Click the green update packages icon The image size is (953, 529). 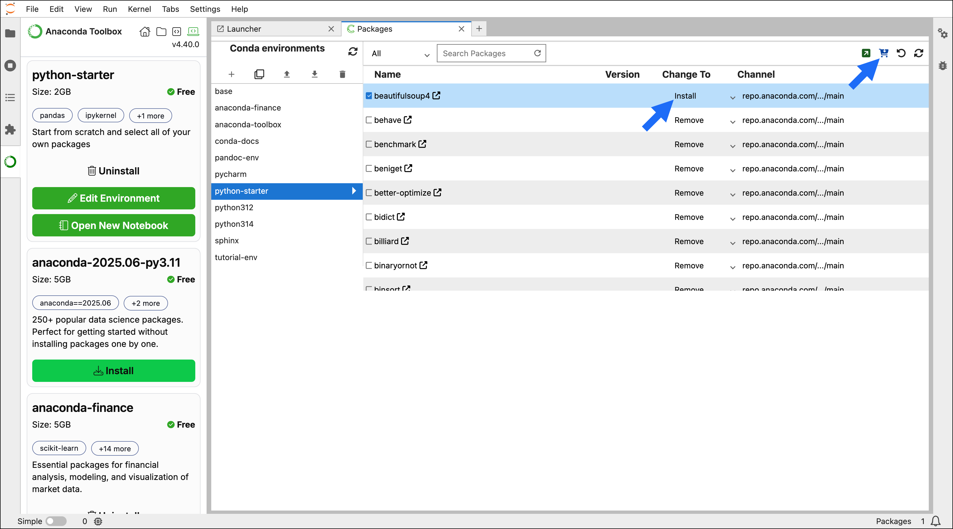pyautogui.click(x=866, y=53)
